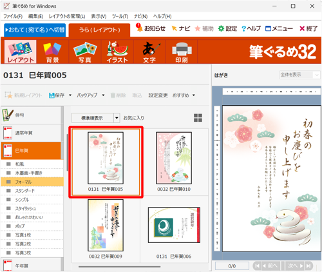Select the 巳年賀 category
This screenshot has height=272, width=322.
[31, 150]
